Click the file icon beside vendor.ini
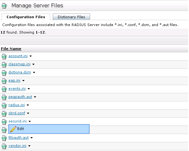 click(x=4, y=146)
